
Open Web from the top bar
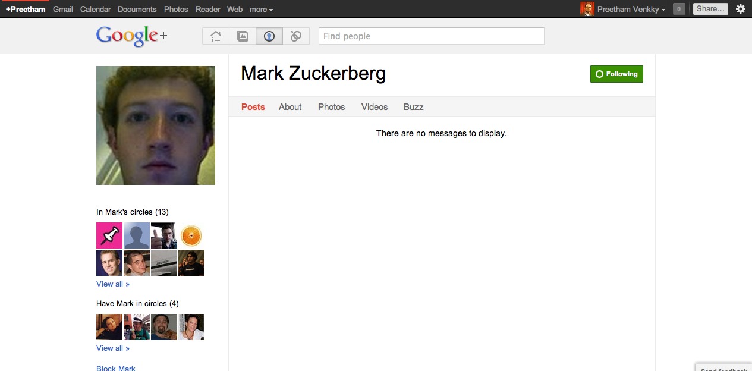[235, 9]
